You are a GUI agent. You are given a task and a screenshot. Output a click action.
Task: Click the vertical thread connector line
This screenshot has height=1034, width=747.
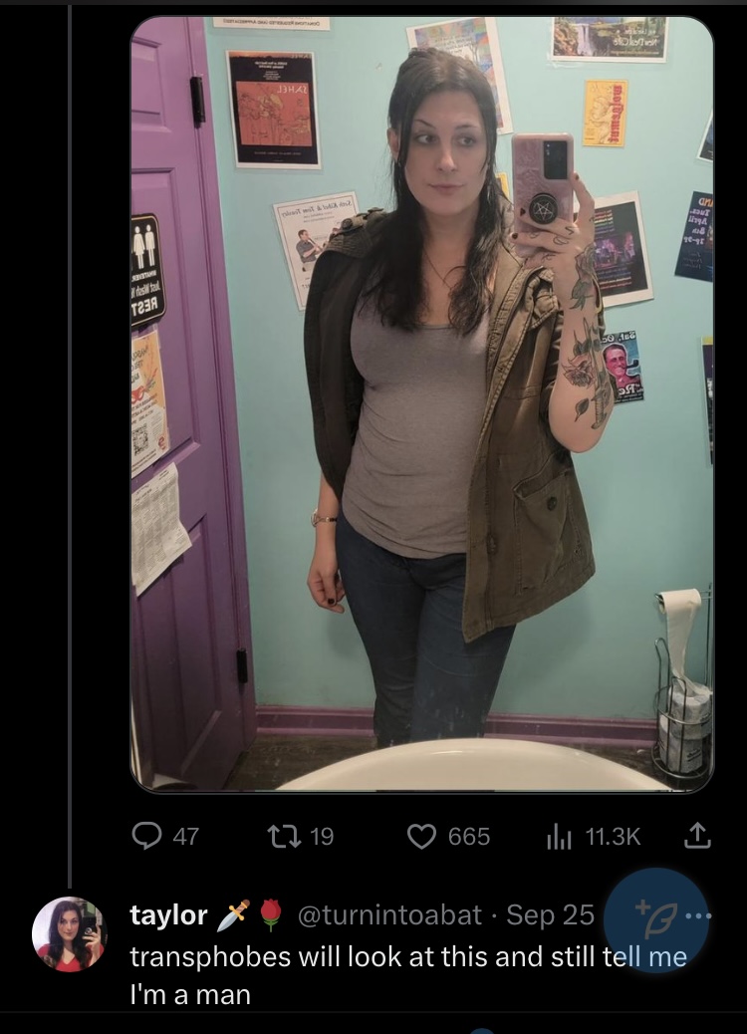point(70,445)
